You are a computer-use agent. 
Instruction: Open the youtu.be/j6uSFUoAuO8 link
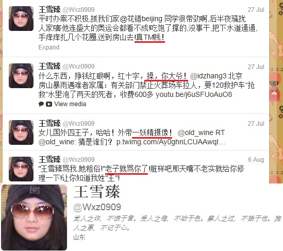pyautogui.click(x=194, y=94)
